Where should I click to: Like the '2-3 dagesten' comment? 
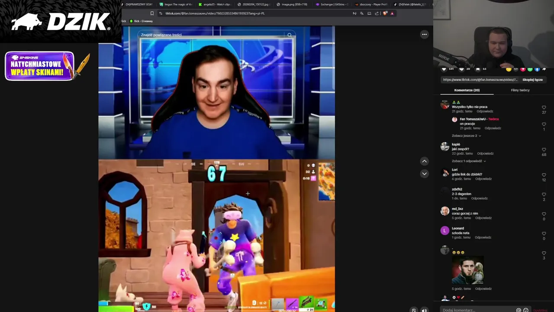(544, 195)
